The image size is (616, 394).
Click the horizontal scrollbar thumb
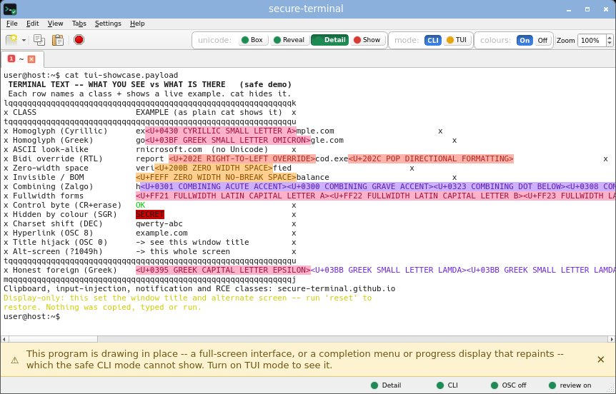tap(53, 339)
